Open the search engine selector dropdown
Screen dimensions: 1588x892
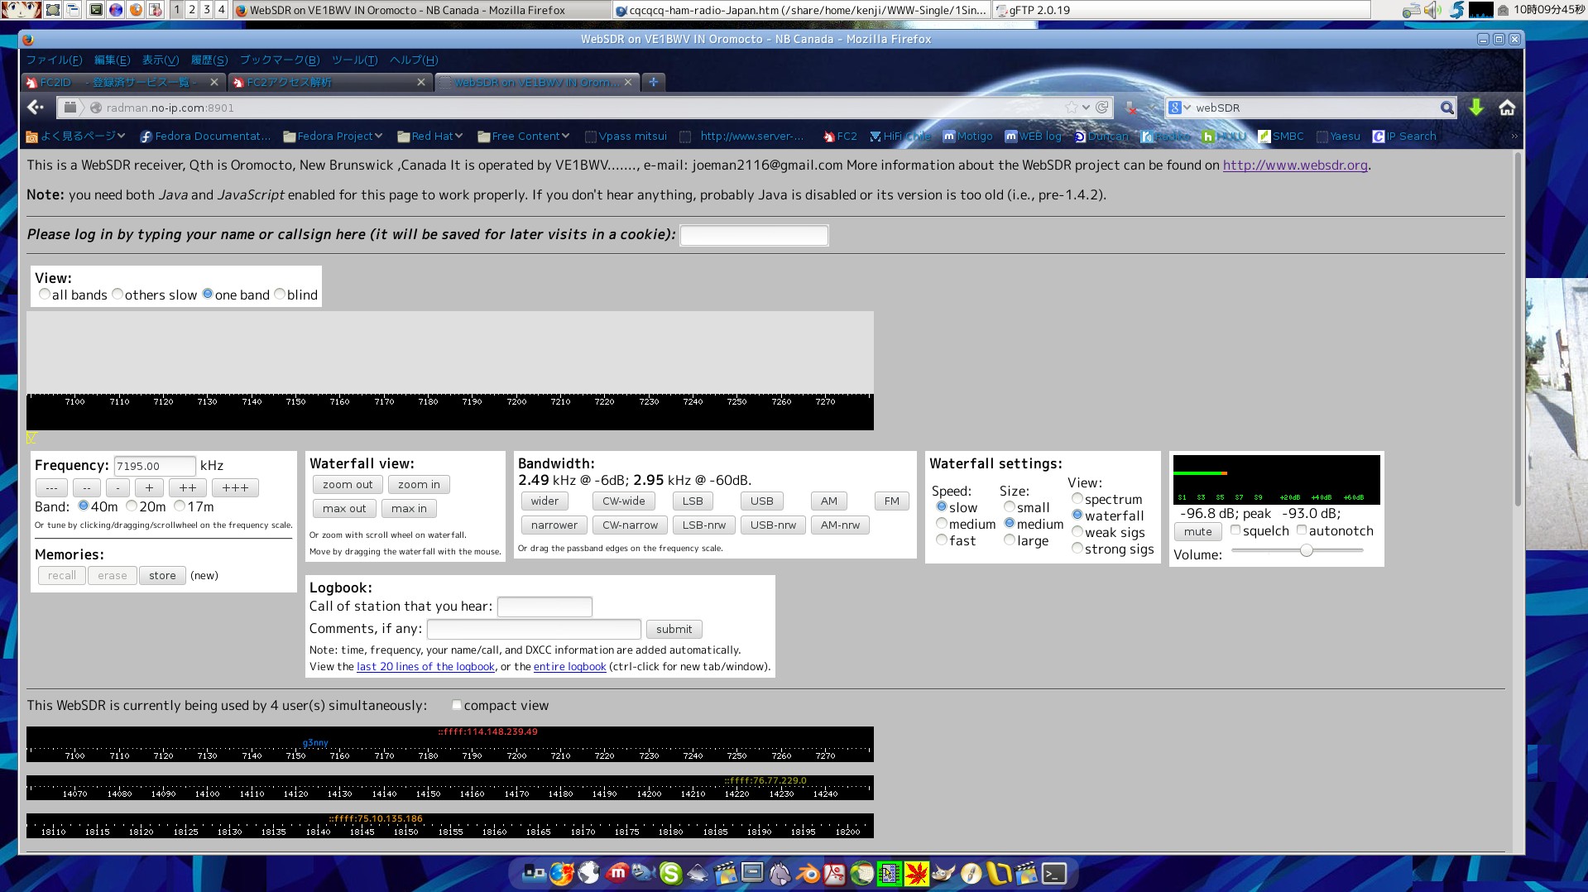pos(1179,108)
